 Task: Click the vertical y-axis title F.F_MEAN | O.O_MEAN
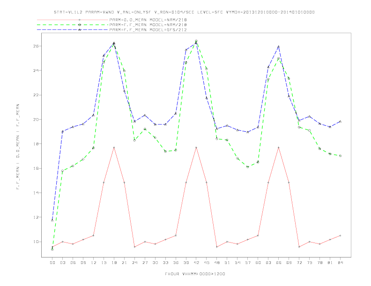tap(18, 147)
